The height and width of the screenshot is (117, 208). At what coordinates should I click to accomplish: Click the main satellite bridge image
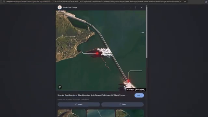pos(101,51)
